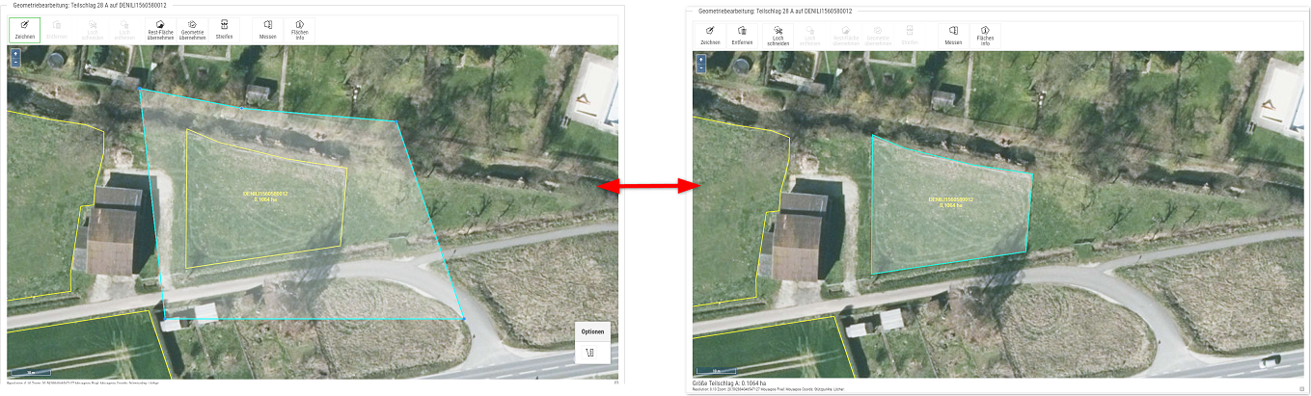This screenshot has height=396, width=1311.
Task: Zoom out on the right map
Action: click(x=700, y=67)
